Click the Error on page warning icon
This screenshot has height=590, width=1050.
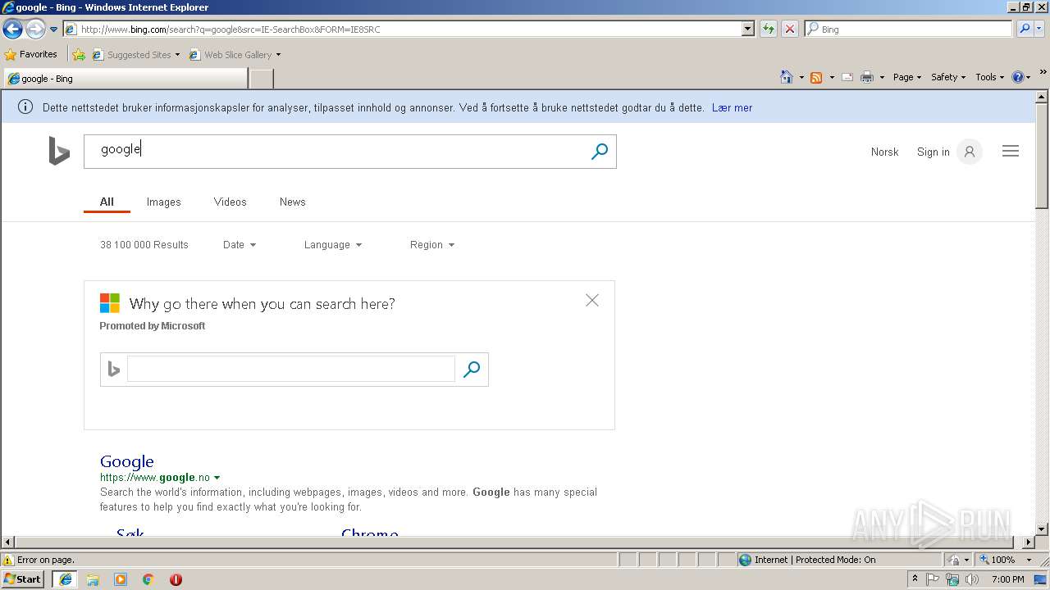[8, 560]
